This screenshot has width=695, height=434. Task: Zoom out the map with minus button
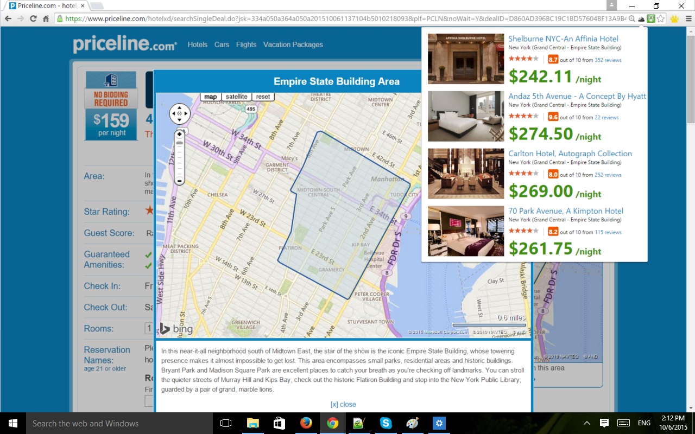179,181
